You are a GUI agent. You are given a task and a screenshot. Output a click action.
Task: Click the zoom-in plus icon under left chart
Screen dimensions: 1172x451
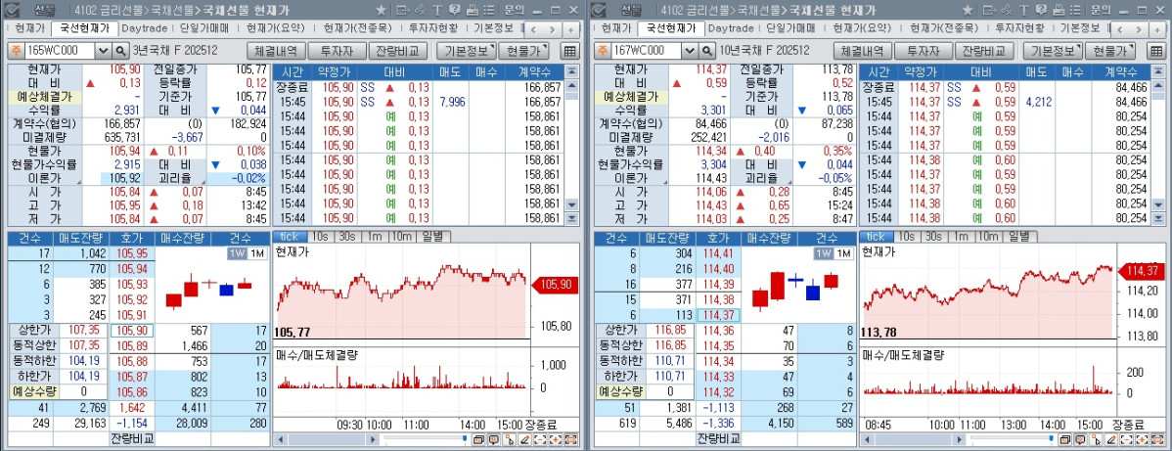click(556, 440)
